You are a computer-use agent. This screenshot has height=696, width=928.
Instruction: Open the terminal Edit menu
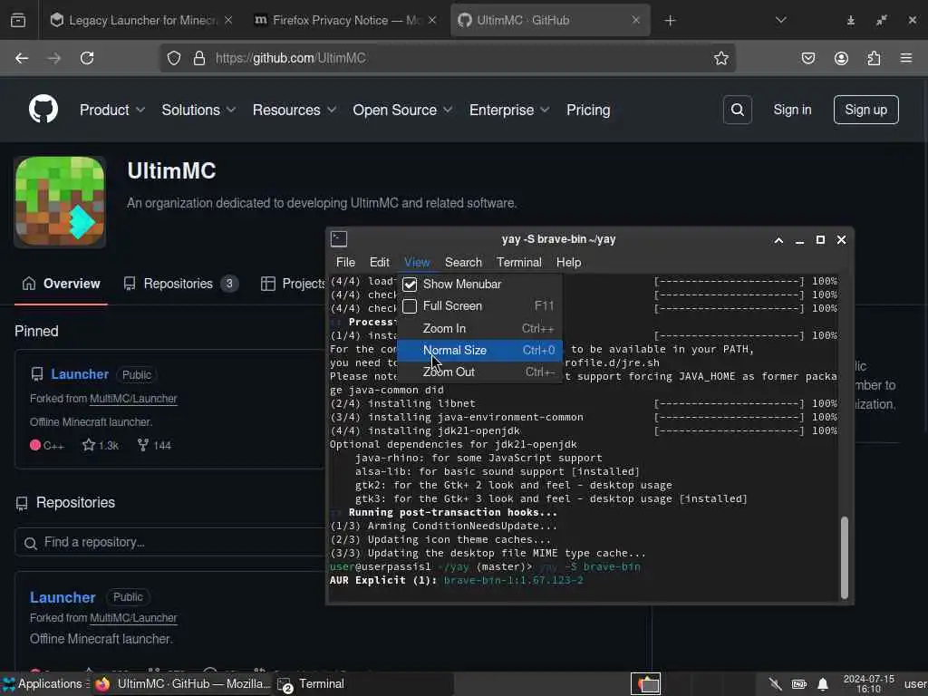click(380, 262)
